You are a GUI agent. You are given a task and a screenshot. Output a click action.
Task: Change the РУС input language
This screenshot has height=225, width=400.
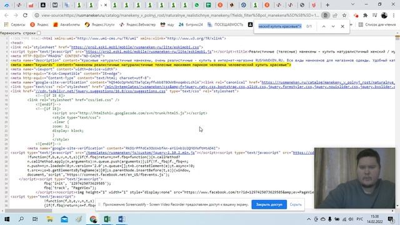(360, 219)
